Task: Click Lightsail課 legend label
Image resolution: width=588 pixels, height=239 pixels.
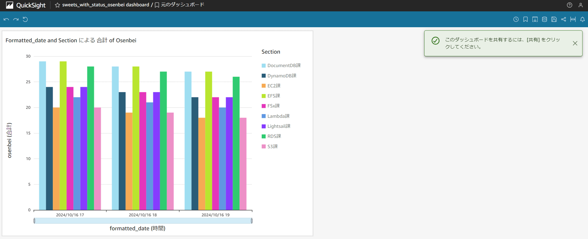Action: tap(279, 126)
